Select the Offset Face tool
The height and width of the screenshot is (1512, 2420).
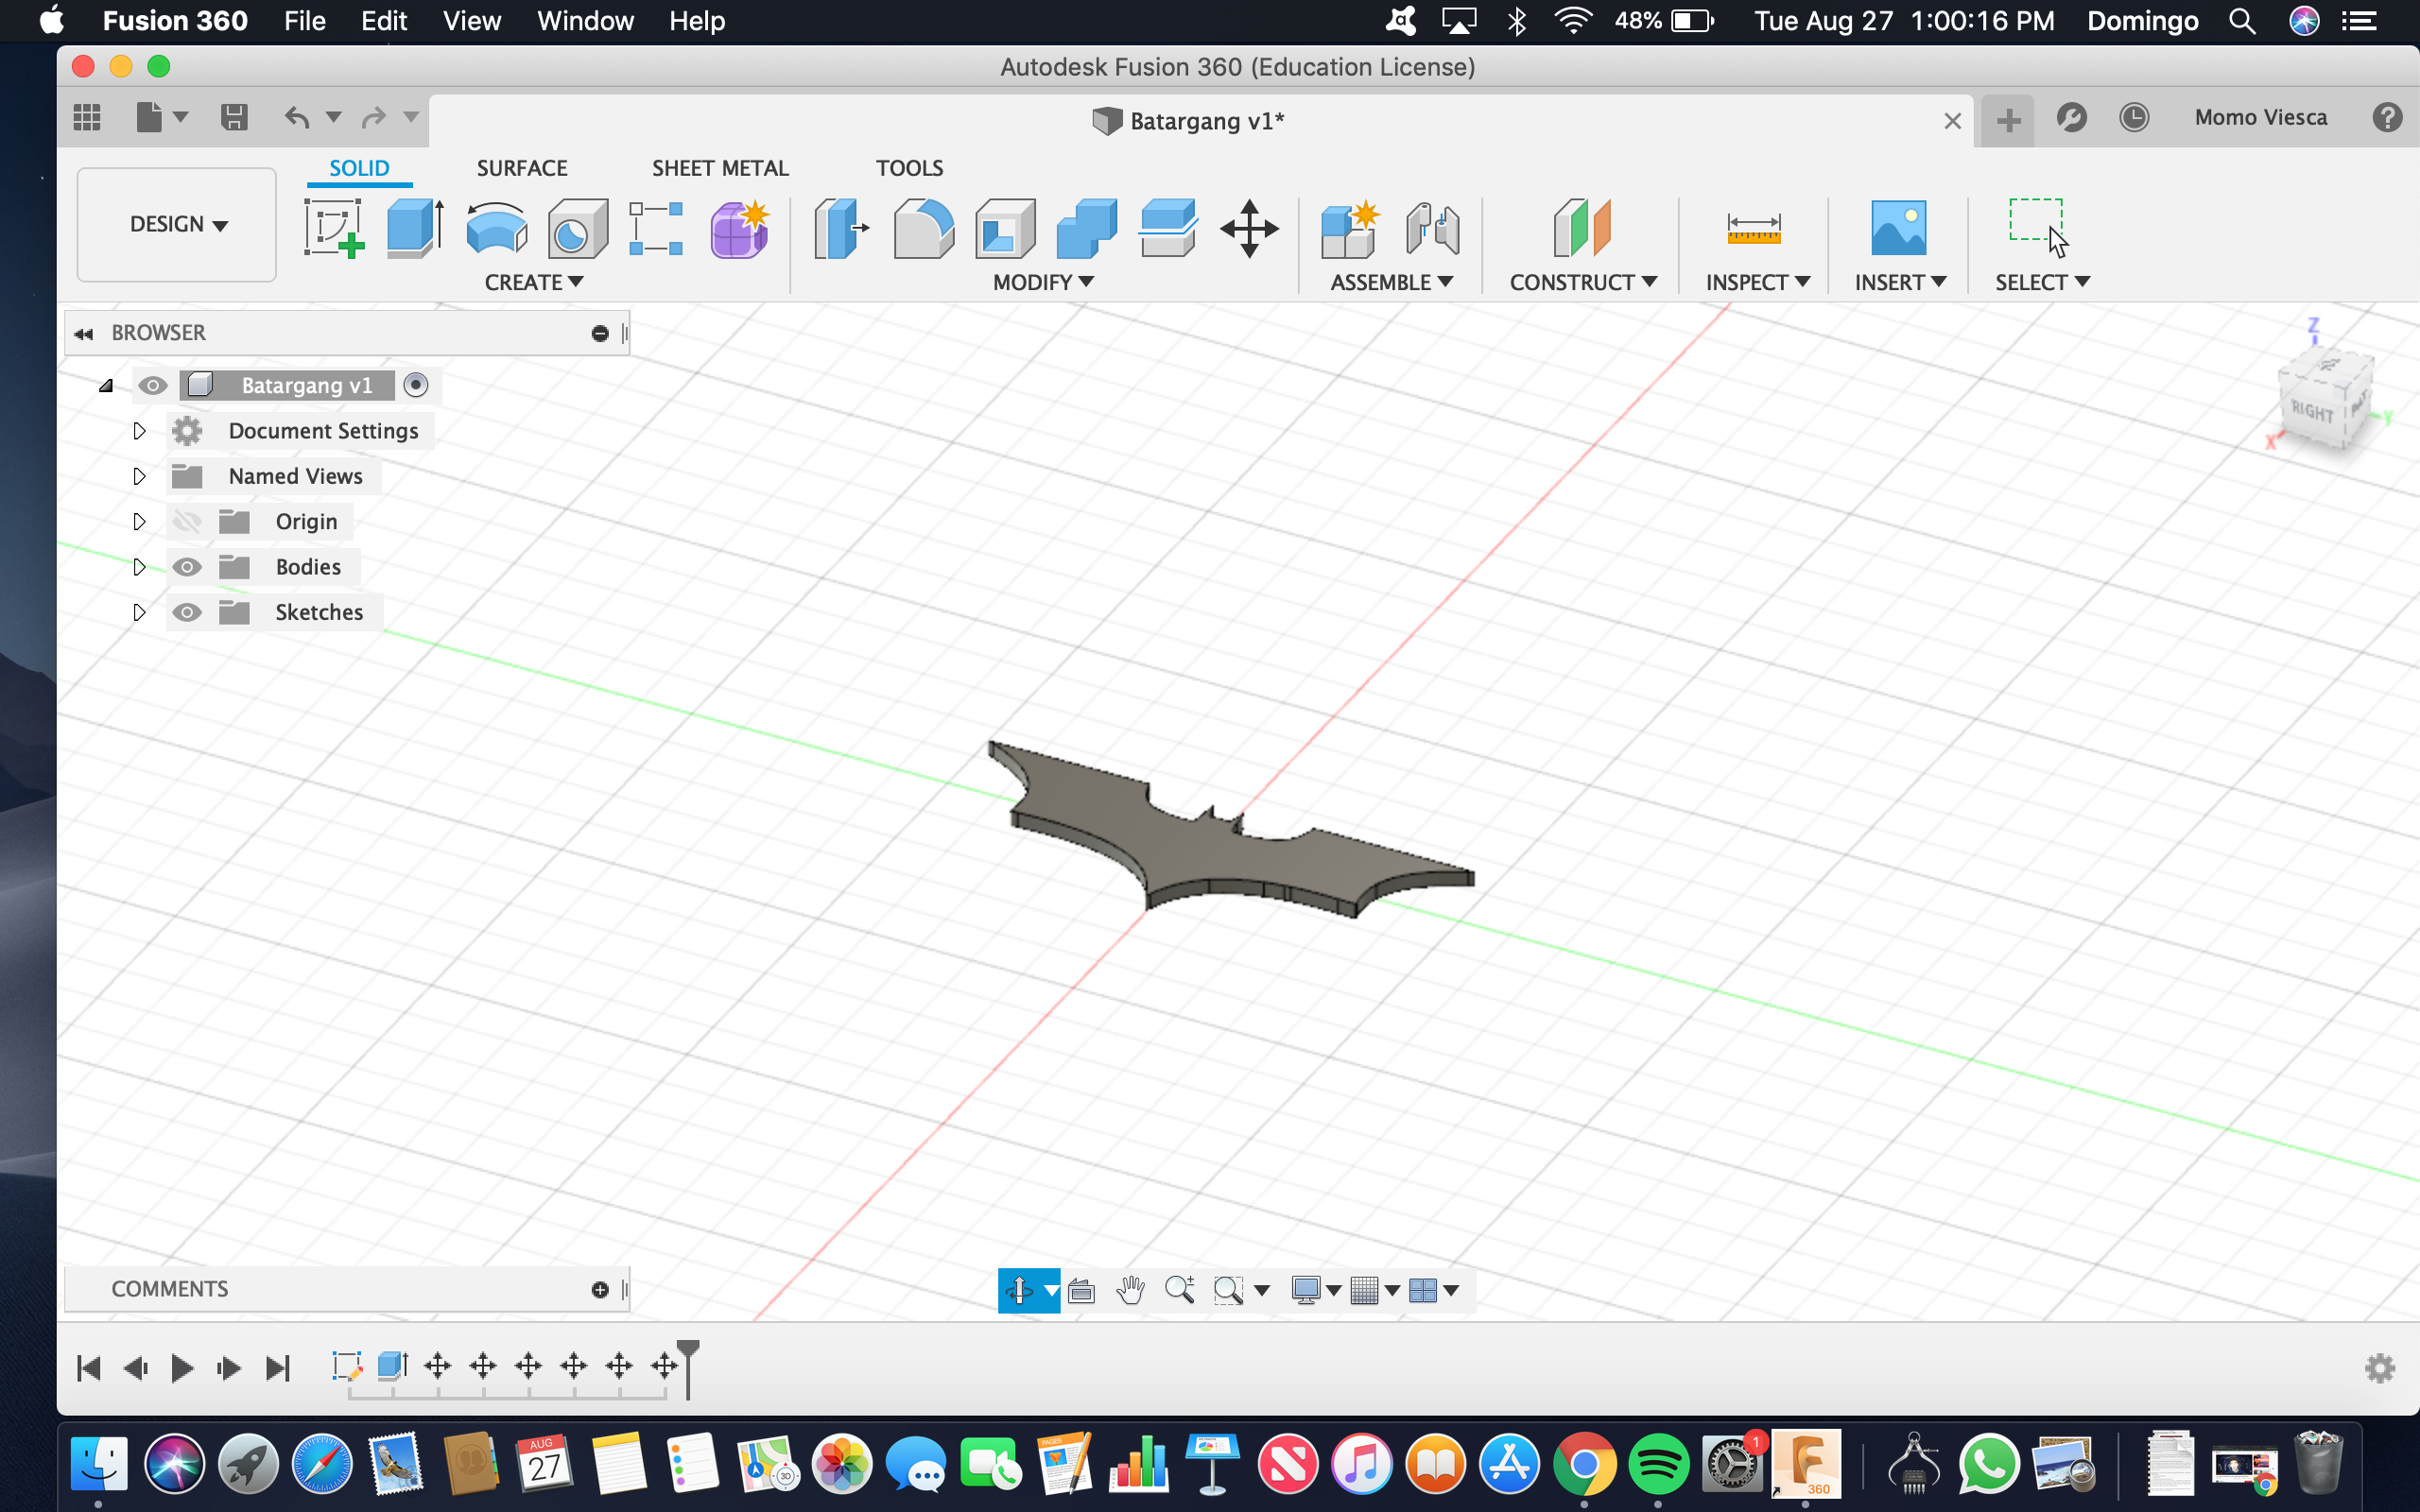(x=1167, y=228)
